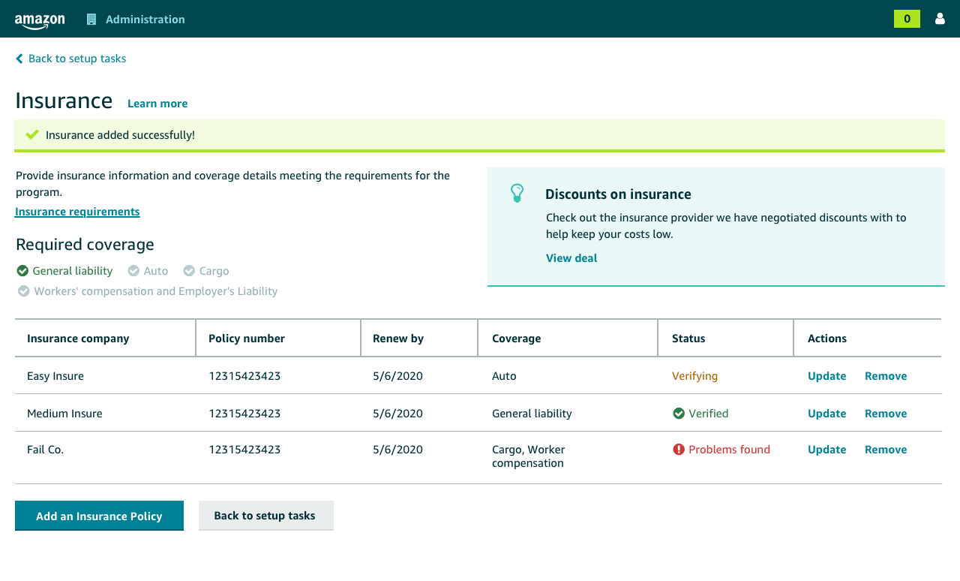The width and height of the screenshot is (960, 581).
Task: Open the Insurance requirements link
Action: click(77, 212)
